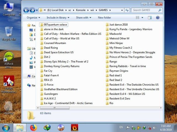Expand the Organize dropdown menu

pos(33,18)
